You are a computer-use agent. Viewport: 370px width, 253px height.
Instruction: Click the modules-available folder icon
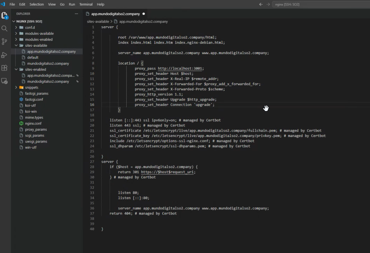pyautogui.click(x=21, y=33)
